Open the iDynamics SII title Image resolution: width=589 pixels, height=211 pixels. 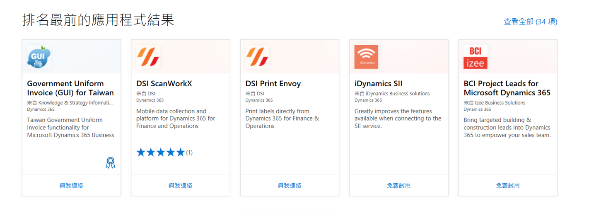378,84
